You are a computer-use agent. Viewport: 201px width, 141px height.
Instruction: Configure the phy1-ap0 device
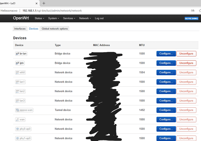[x=166, y=138]
